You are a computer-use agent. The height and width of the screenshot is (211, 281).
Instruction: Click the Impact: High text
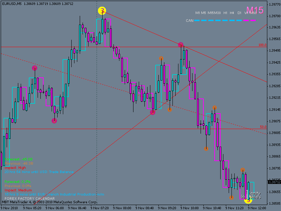click(15, 168)
